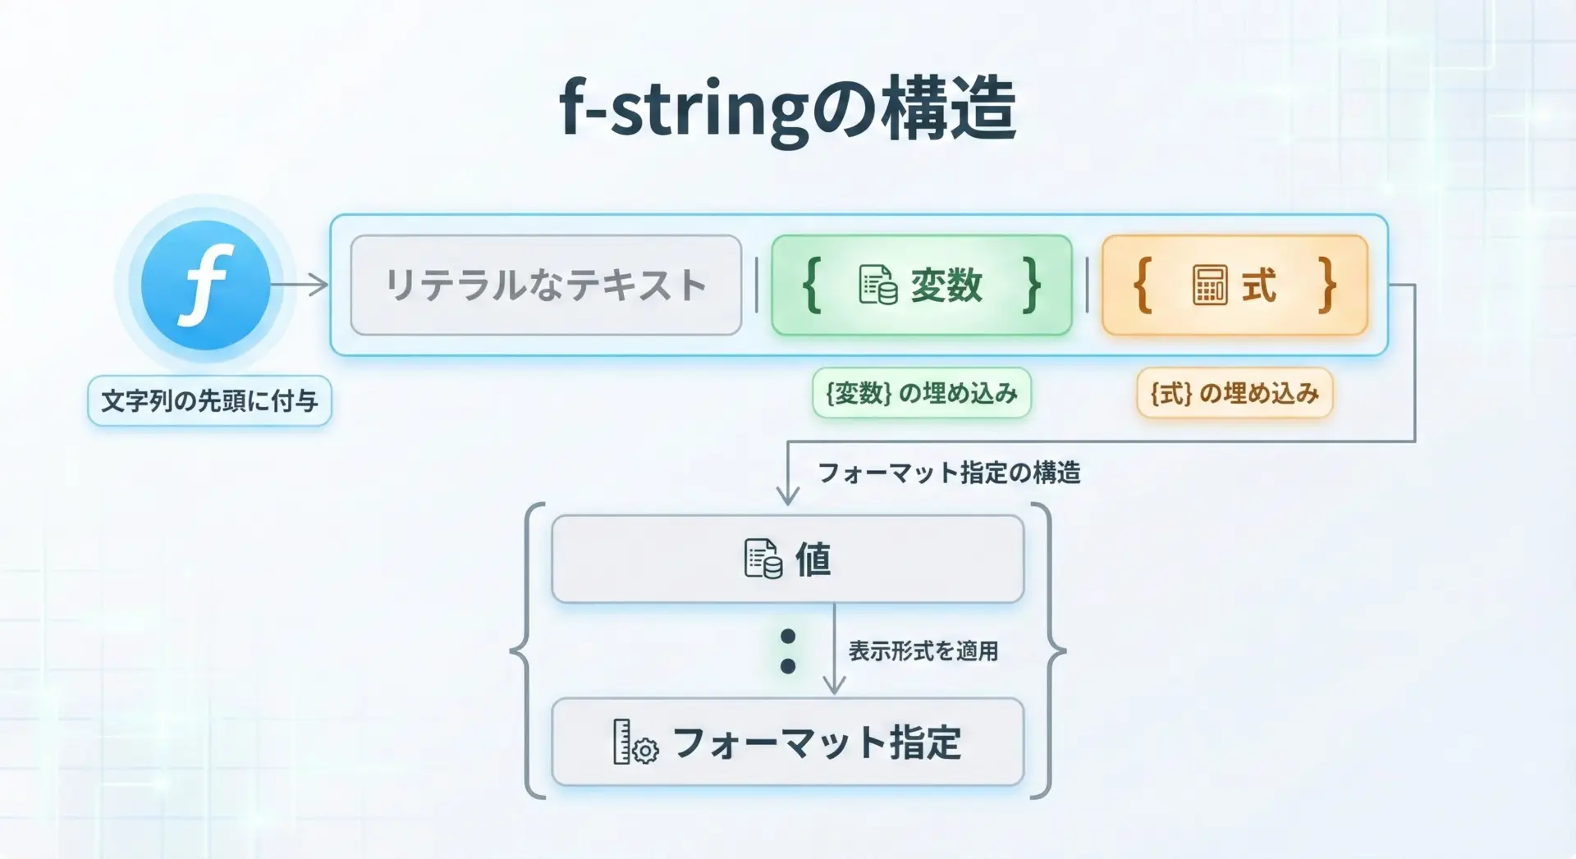The width and height of the screenshot is (1576, 859).
Task: Click the colon dots between the two boxes
Action: (x=788, y=651)
